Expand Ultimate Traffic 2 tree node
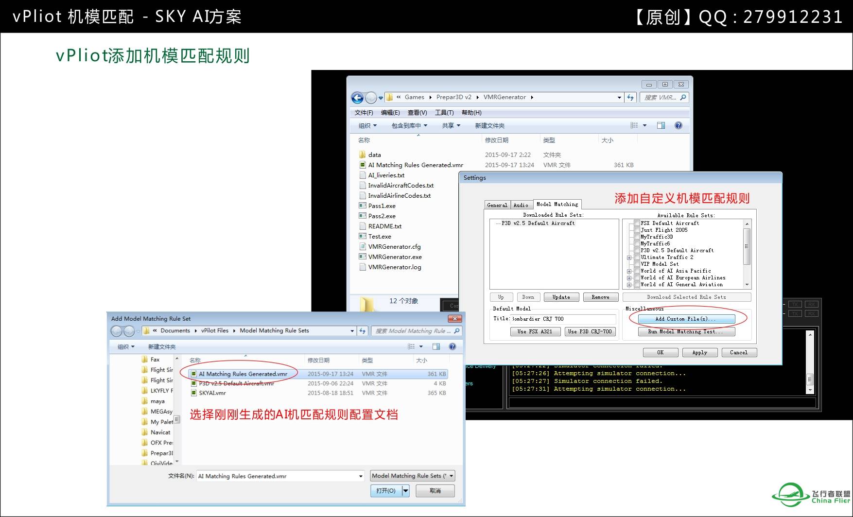Screen dimensions: 853x517 (x=629, y=258)
